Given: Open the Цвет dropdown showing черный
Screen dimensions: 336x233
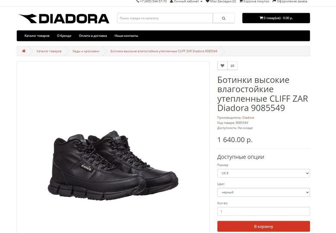Looking at the screenshot, I should 264,192.
